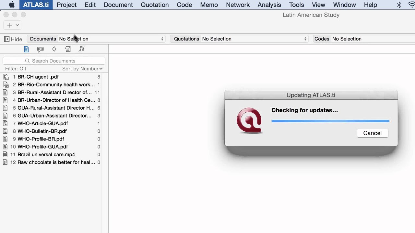Click the Wi-Fi status icon
Viewport: 415px width, 233px height.
coord(411,5)
